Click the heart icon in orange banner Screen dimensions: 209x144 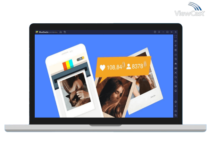point(102,67)
